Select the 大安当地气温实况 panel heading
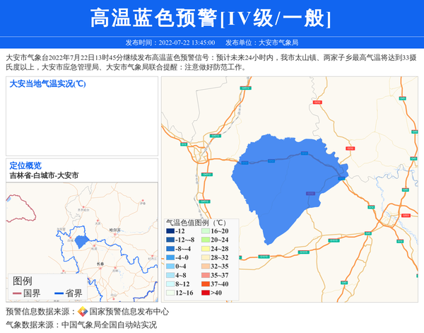 47,84
